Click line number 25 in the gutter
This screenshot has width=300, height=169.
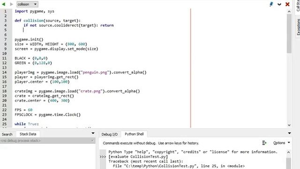click(4, 124)
